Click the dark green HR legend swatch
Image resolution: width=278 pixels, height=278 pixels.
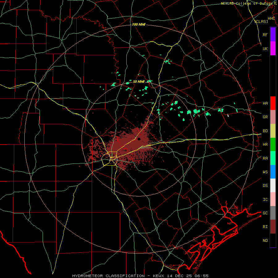tap(273, 145)
